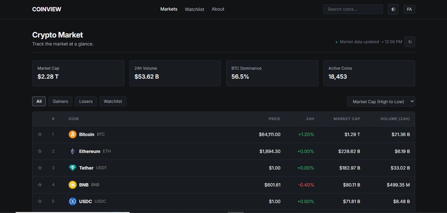
Task: Click BNB volume $499.35 M
Action: pyautogui.click(x=398, y=185)
